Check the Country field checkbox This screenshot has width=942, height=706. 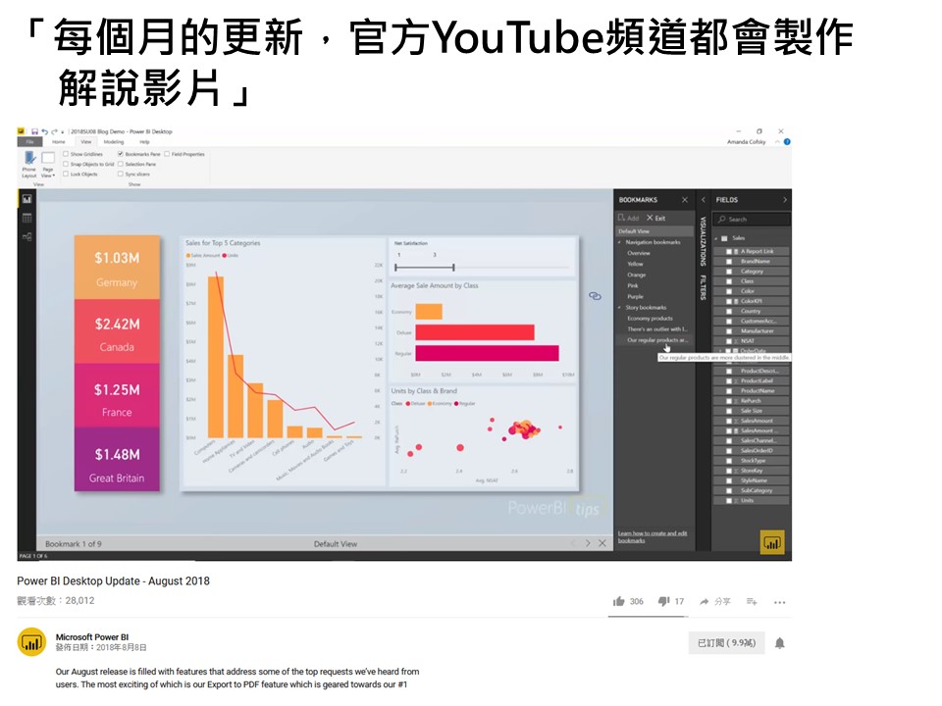[x=729, y=311]
